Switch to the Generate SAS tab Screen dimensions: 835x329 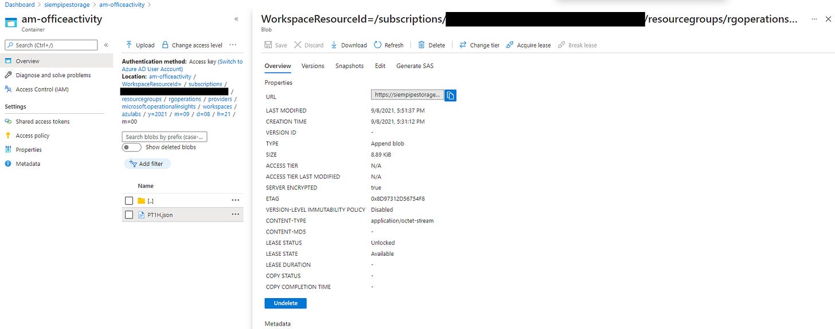pyautogui.click(x=415, y=66)
